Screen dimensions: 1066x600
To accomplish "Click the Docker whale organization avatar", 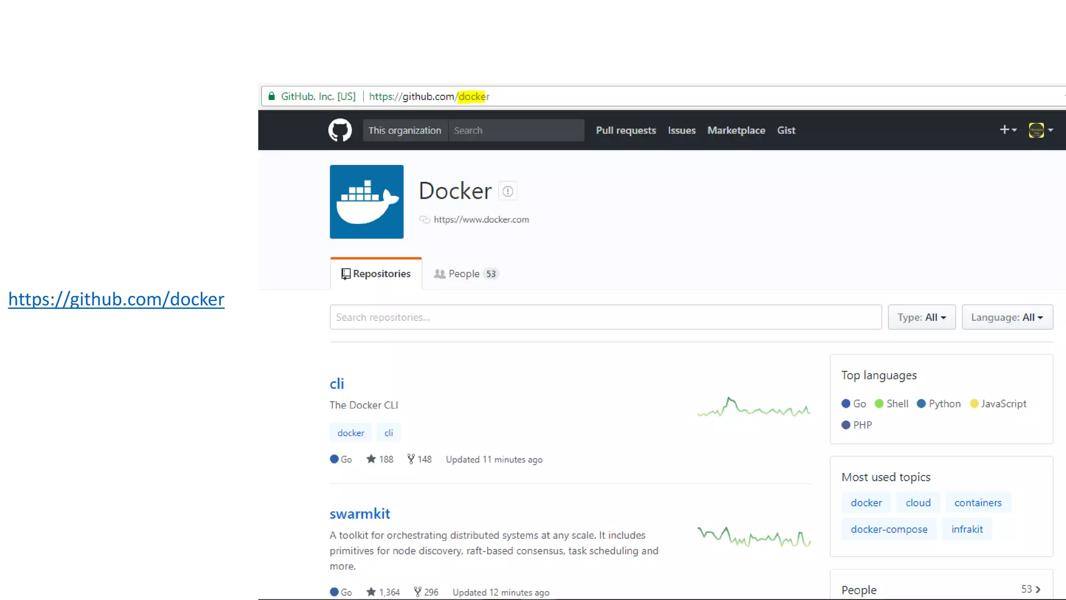I will (x=366, y=202).
